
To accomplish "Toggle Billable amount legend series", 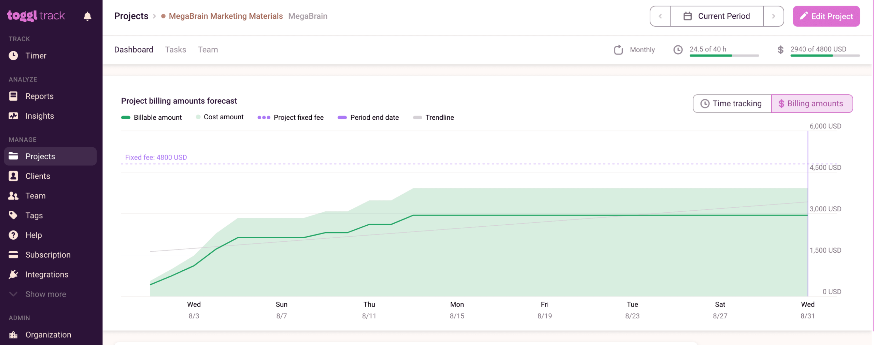I will (x=151, y=117).
